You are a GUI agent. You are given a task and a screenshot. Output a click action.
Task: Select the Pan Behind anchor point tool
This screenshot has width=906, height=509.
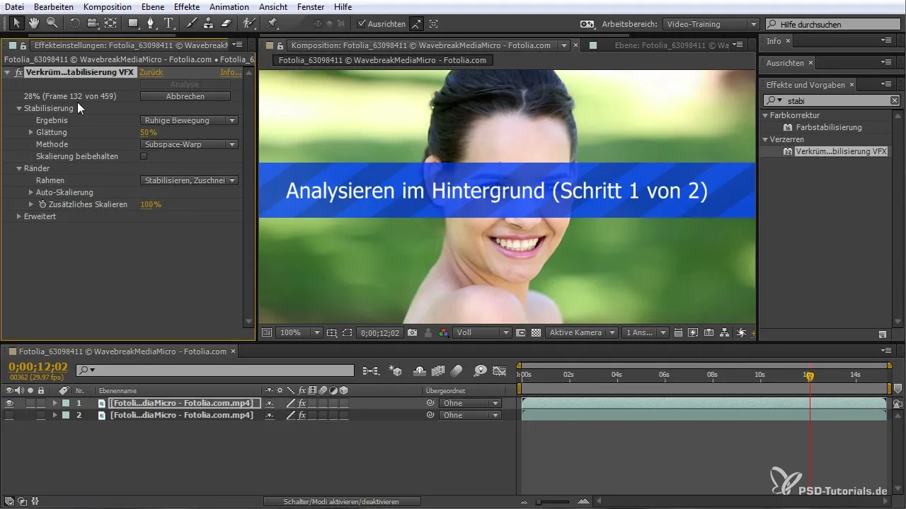coord(110,23)
